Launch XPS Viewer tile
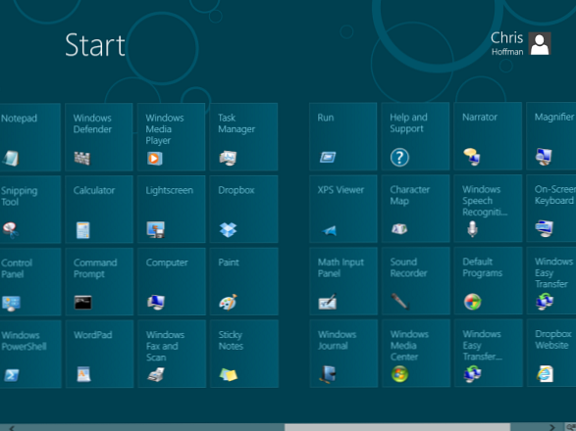The height and width of the screenshot is (431, 576). coord(343,209)
